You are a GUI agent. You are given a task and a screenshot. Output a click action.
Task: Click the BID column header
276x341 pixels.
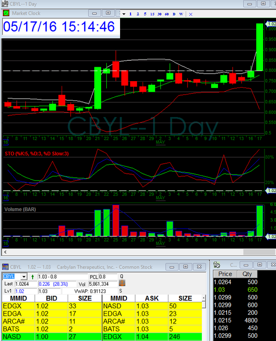pyautogui.click(x=52, y=299)
